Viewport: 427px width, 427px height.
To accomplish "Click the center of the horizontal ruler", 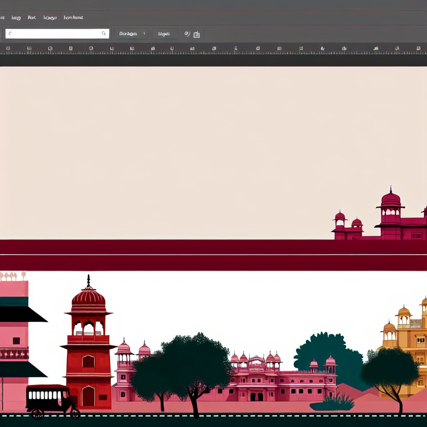I will (213, 49).
